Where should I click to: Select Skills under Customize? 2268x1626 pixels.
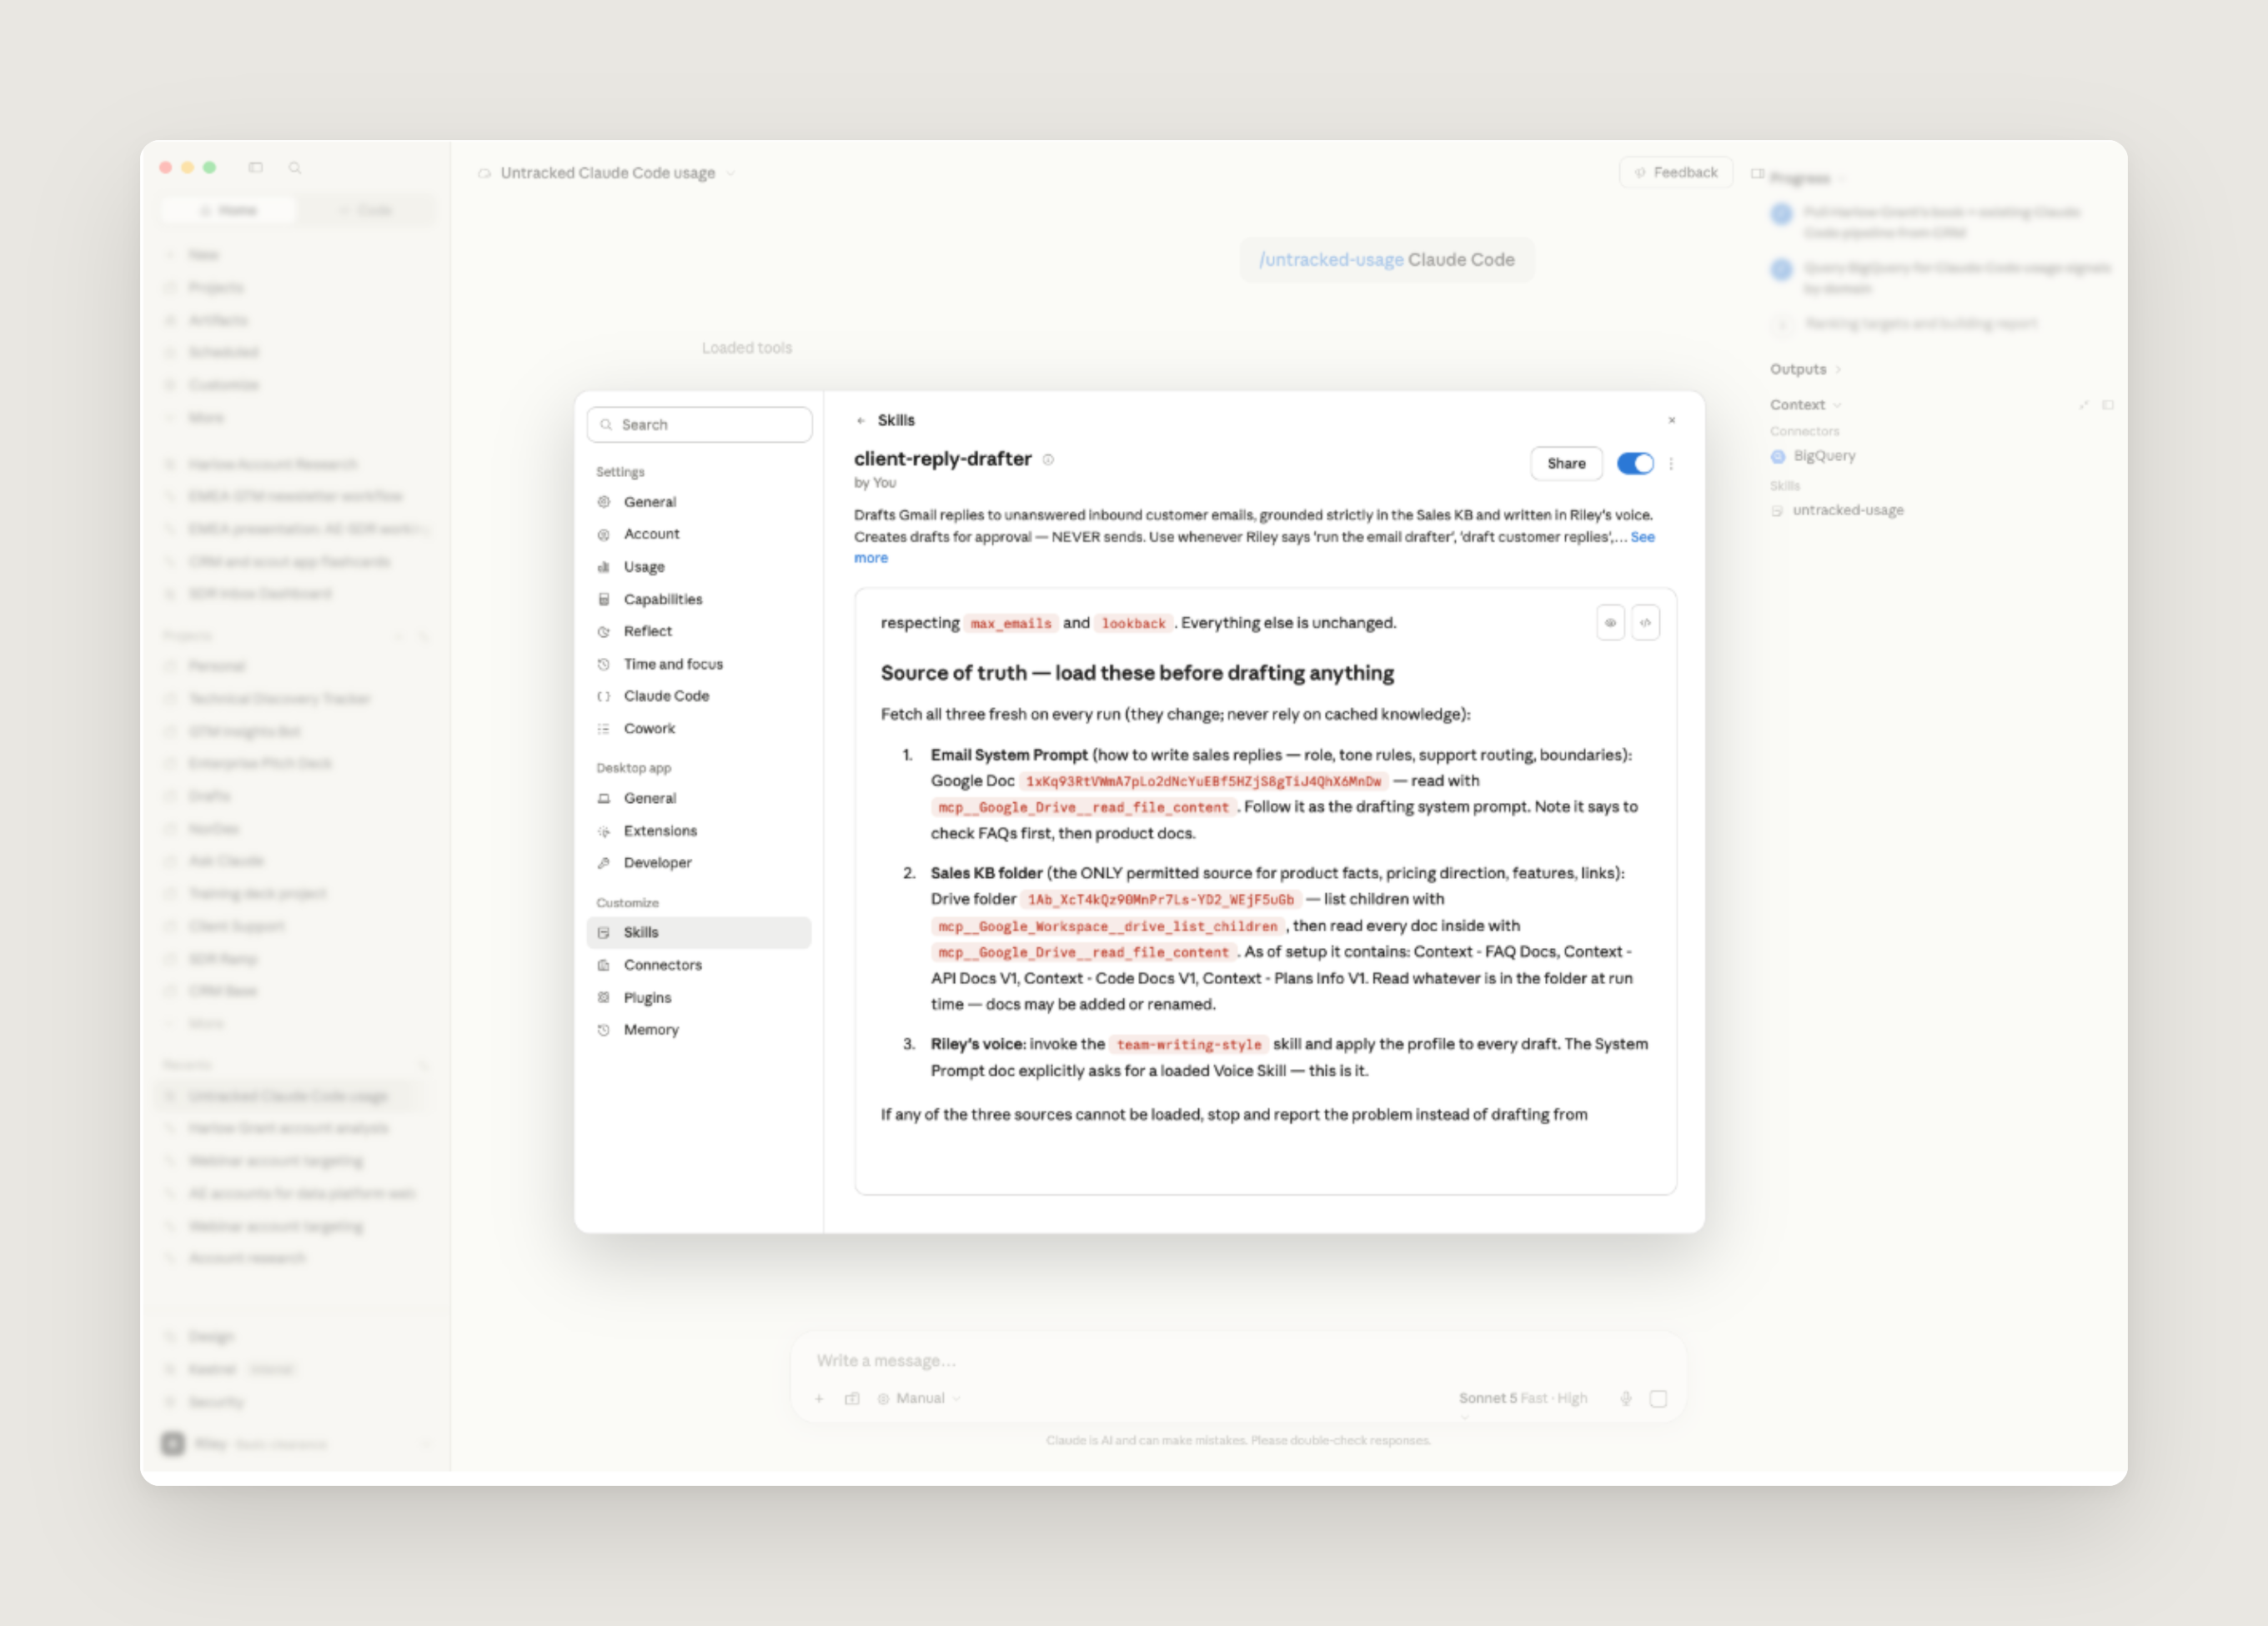click(699, 932)
